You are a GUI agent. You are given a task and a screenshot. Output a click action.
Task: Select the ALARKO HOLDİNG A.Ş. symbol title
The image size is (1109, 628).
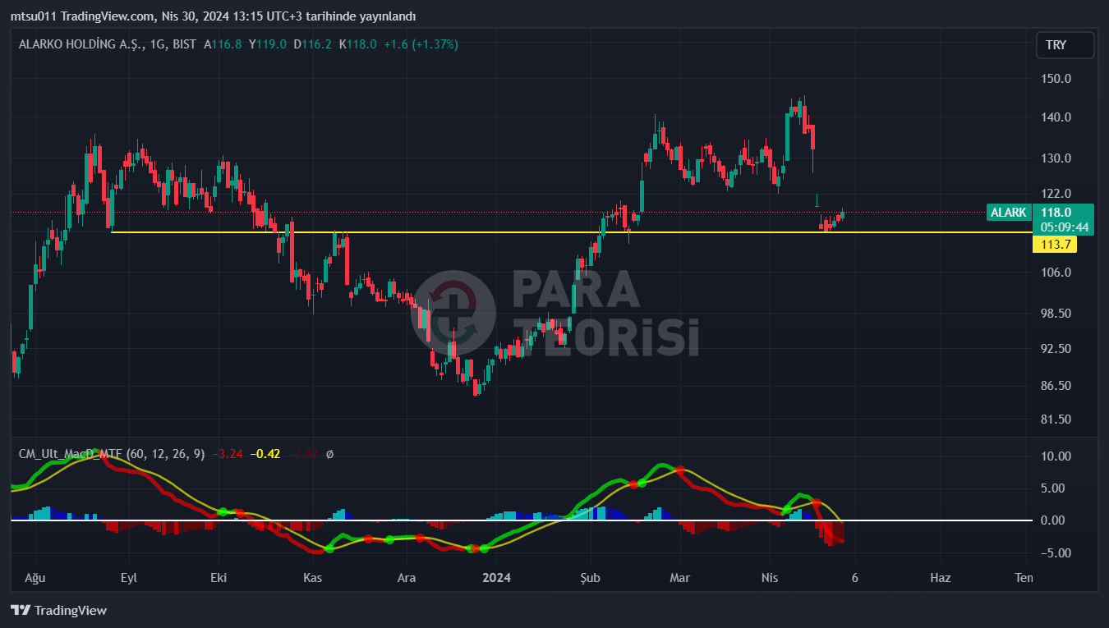(x=80, y=44)
